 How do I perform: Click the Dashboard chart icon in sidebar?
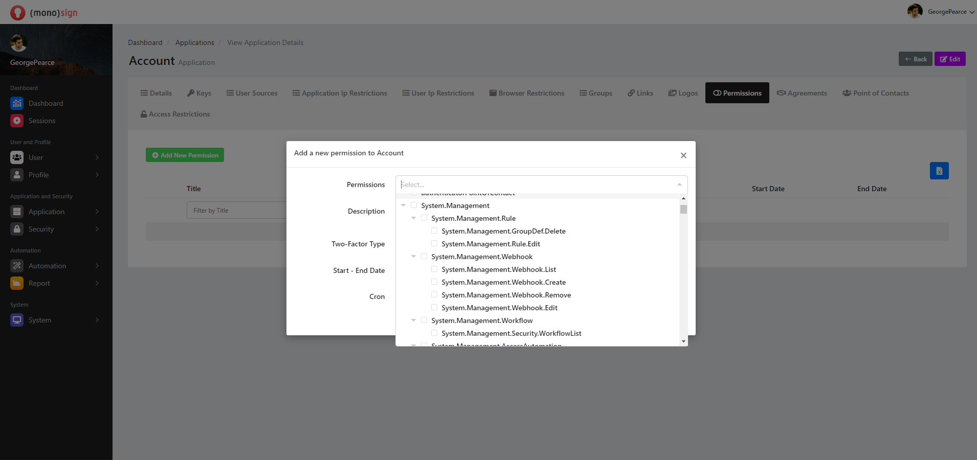(17, 103)
